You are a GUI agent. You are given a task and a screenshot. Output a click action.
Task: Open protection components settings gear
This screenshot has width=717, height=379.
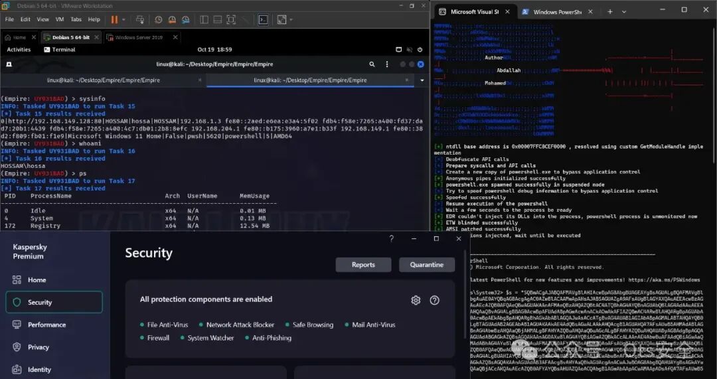pos(415,300)
